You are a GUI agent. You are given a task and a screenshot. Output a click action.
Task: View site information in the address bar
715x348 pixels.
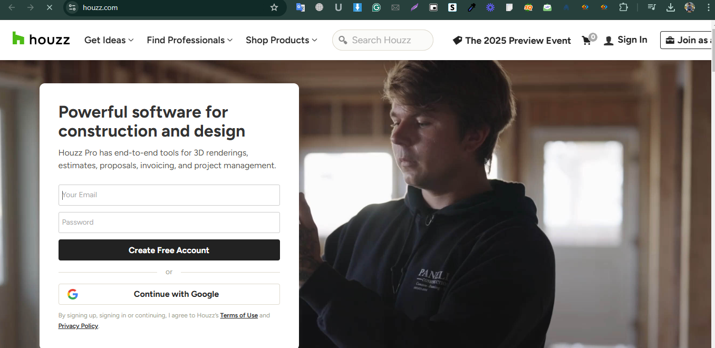tap(73, 7)
